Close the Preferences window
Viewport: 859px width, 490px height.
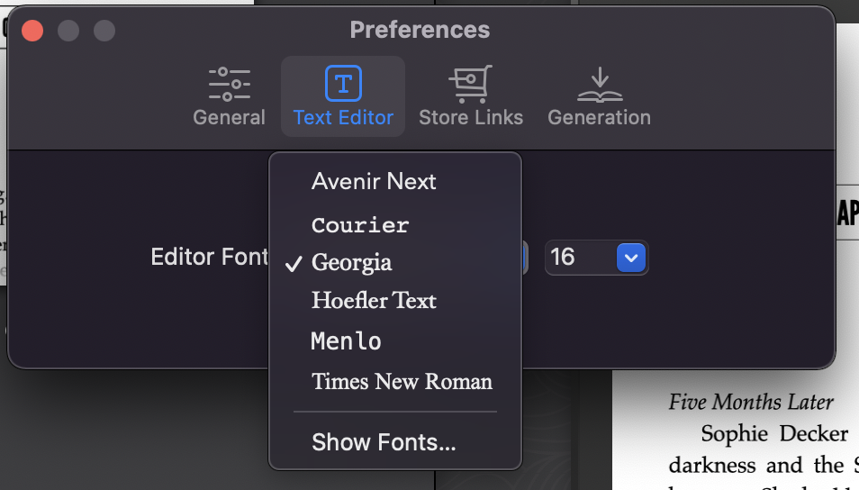coord(32,31)
